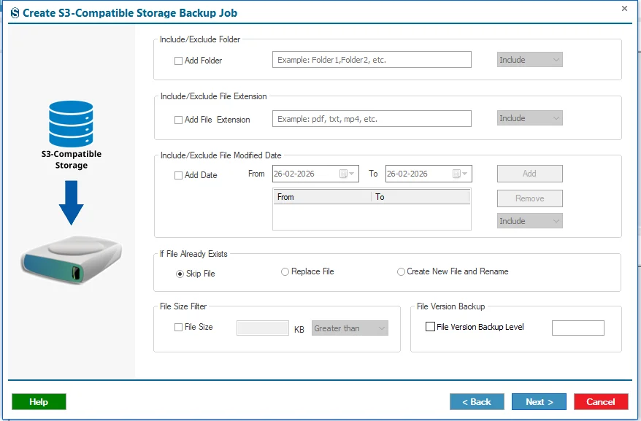Click the file extension input field

372,119
